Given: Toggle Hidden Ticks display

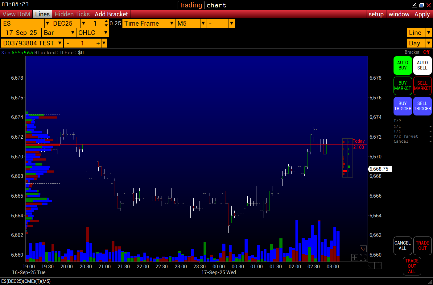Looking at the screenshot, I should tap(72, 14).
